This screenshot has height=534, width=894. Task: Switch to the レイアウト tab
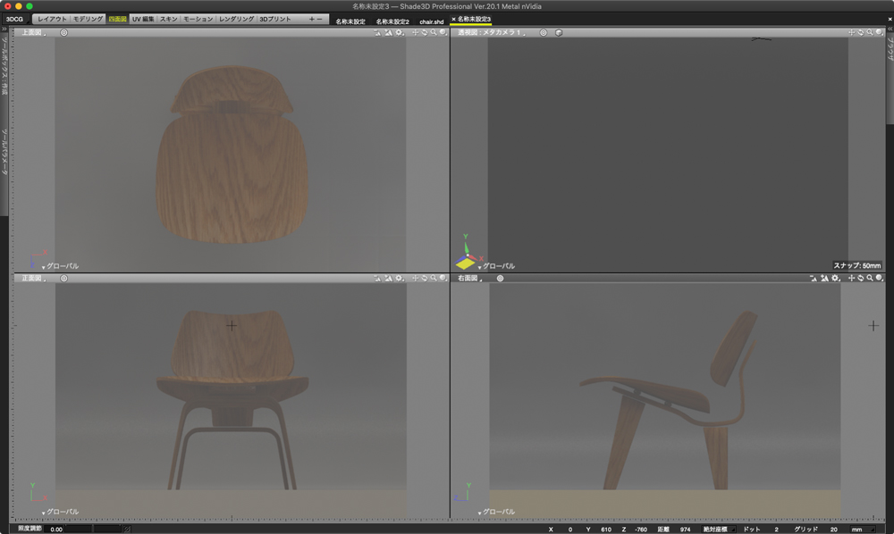[52, 19]
